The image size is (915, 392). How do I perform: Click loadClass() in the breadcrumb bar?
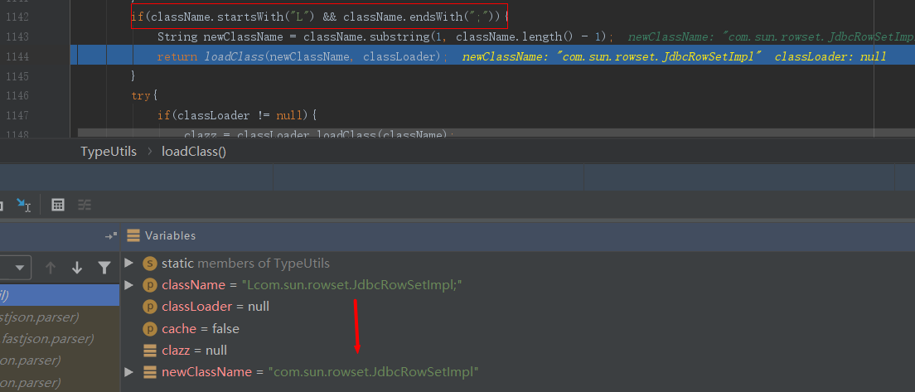(x=193, y=152)
